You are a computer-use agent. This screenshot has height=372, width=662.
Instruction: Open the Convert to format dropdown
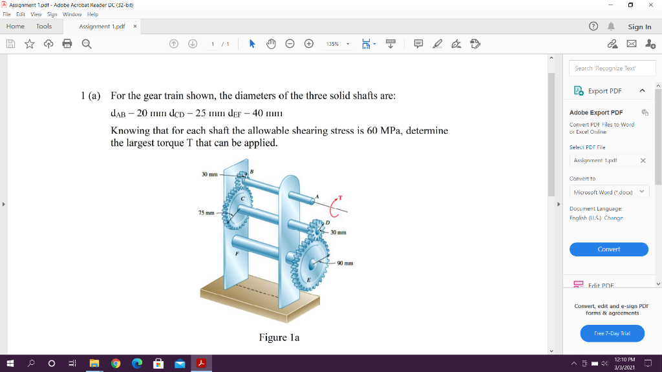[x=608, y=191]
